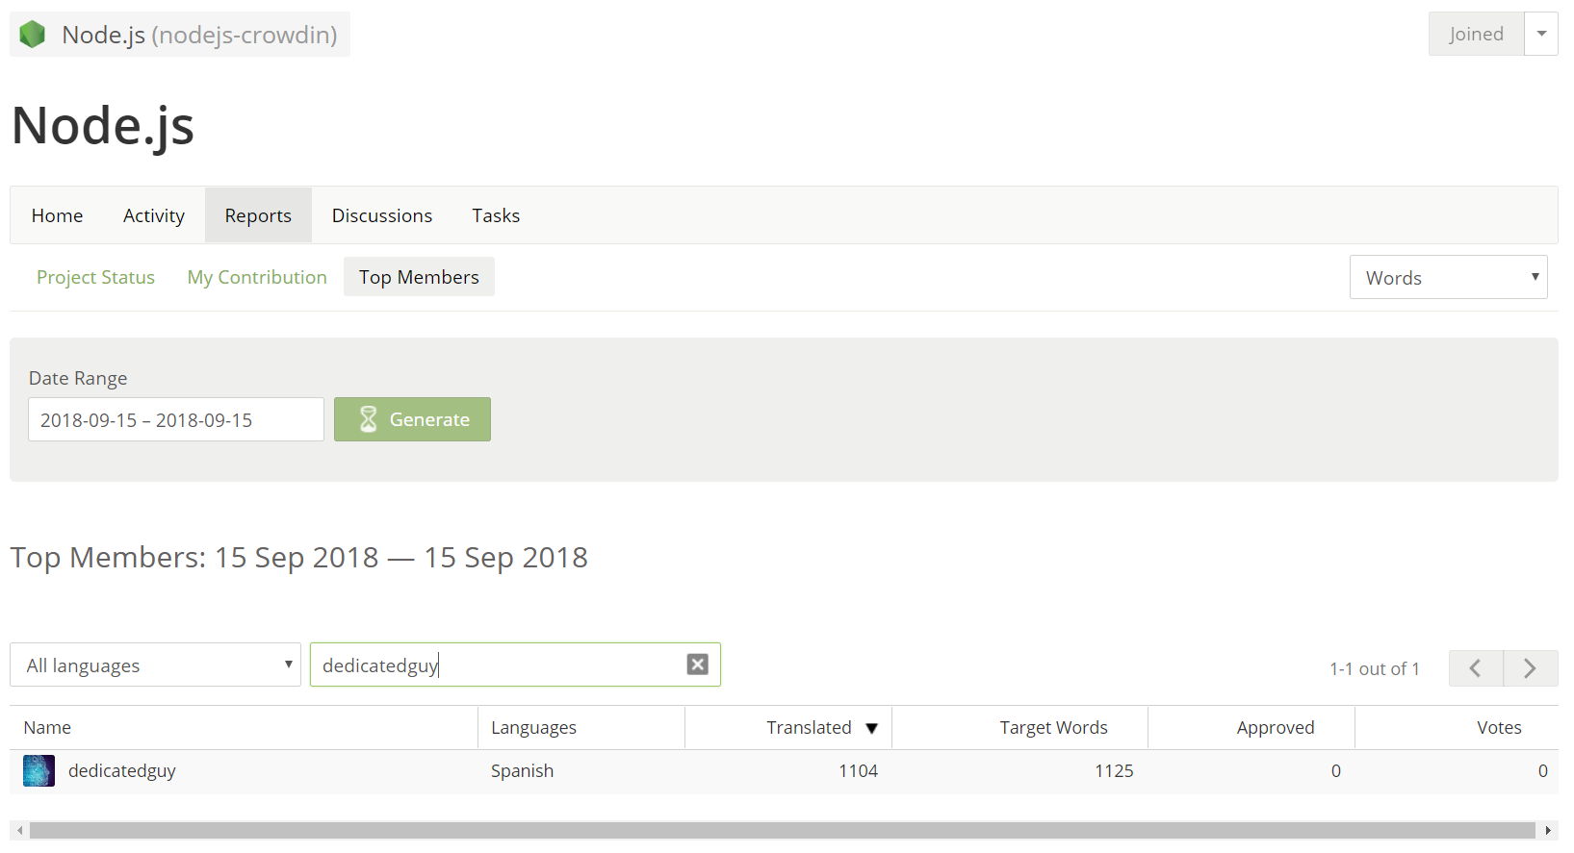Switch to the Activity tab
The width and height of the screenshot is (1574, 853).
tap(154, 215)
